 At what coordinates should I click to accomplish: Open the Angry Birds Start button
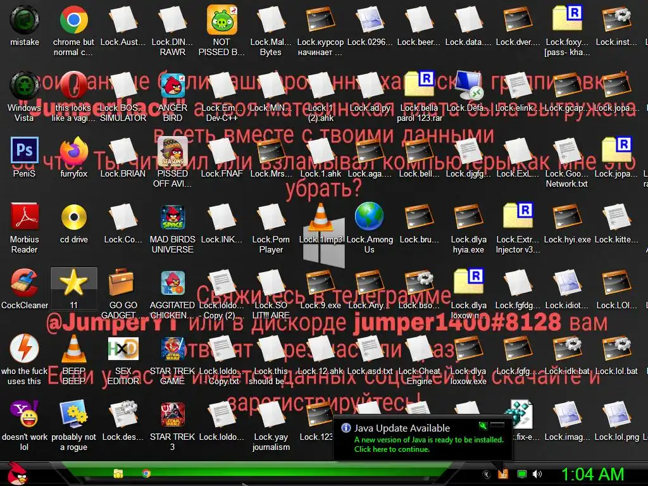(17, 473)
